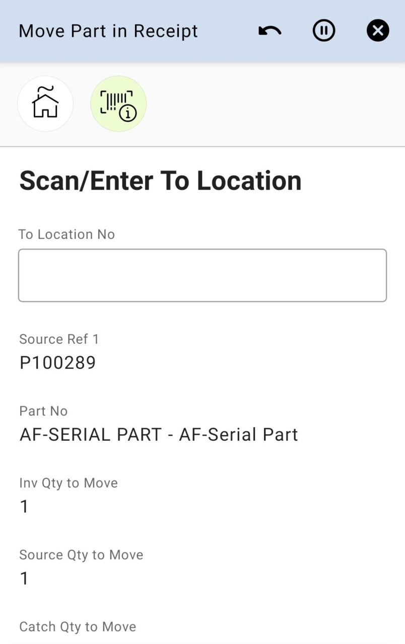This screenshot has height=644, width=405.
Task: Click the Inv Qty to Move label
Action: point(69,483)
